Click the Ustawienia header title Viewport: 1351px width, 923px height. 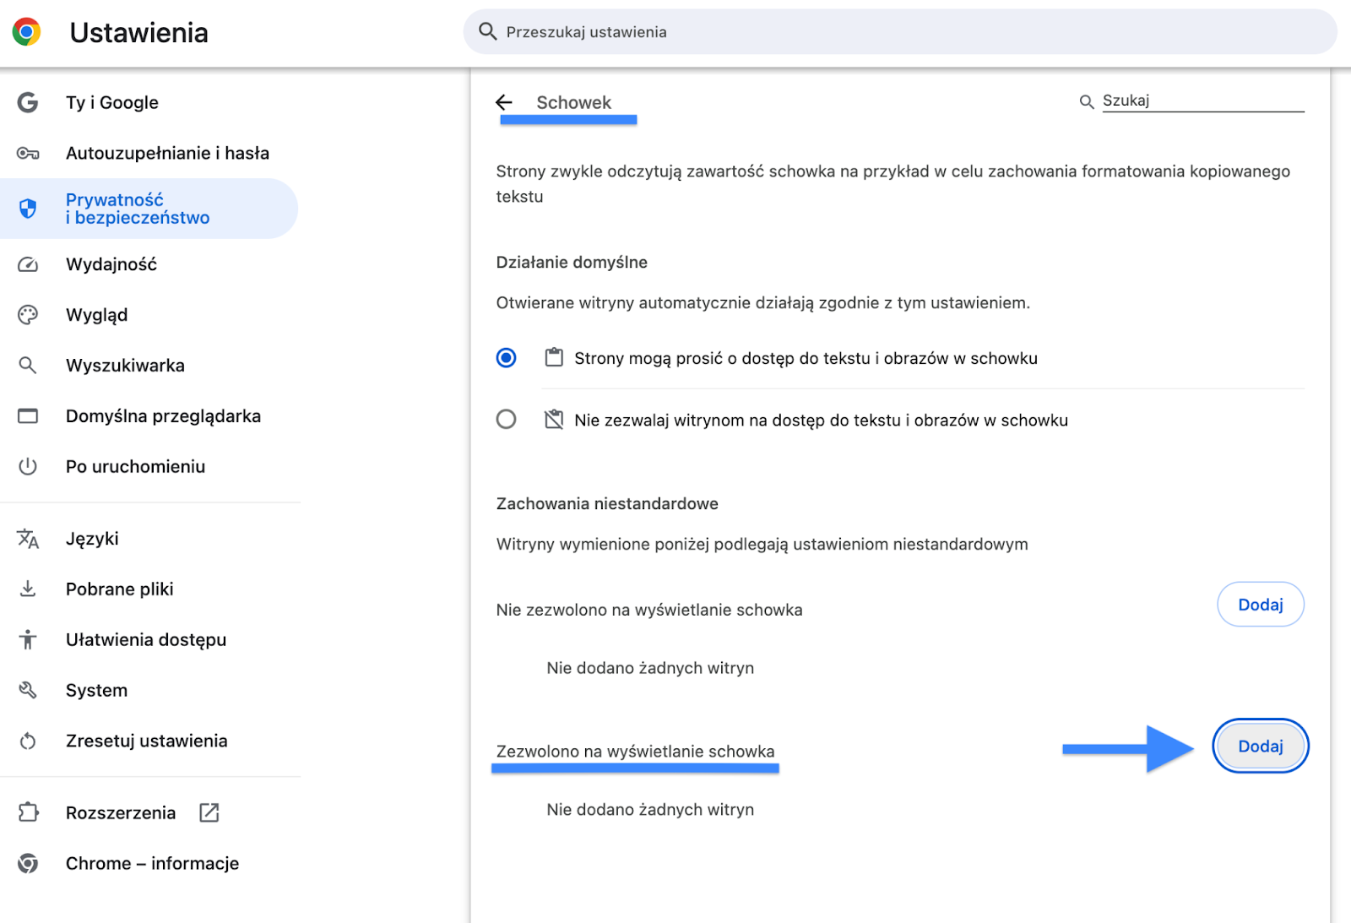point(139,32)
